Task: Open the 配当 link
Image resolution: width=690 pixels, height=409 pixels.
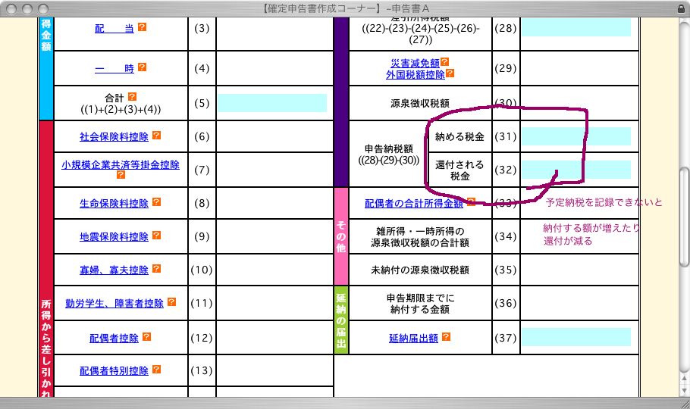Action: coord(114,28)
